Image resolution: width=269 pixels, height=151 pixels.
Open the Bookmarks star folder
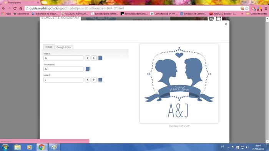(x=21, y=14)
